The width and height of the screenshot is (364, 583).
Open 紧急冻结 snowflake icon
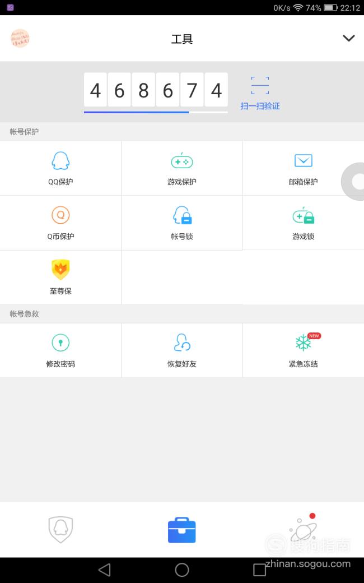tap(303, 343)
